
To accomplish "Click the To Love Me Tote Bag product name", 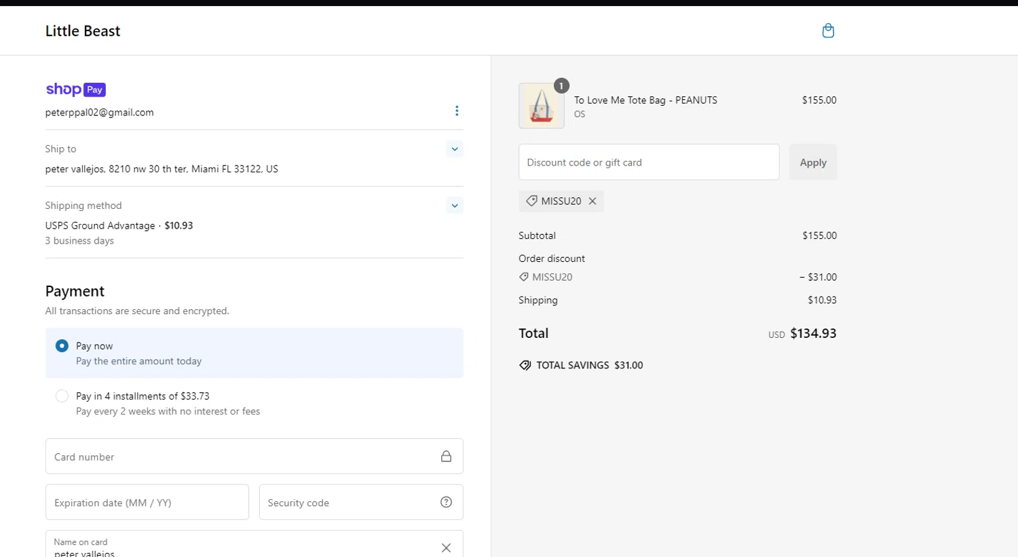I will click(645, 100).
